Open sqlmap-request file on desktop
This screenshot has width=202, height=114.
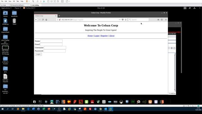[x=5, y=78]
